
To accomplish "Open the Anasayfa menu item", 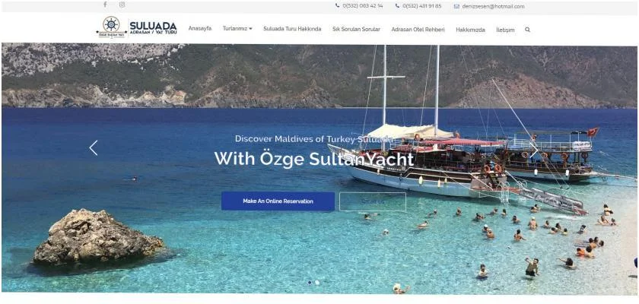I will tap(199, 28).
